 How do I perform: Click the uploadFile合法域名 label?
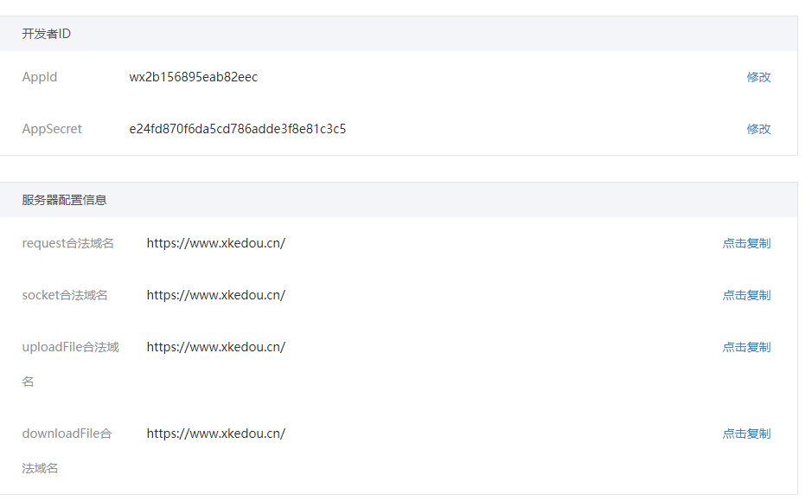(70, 347)
